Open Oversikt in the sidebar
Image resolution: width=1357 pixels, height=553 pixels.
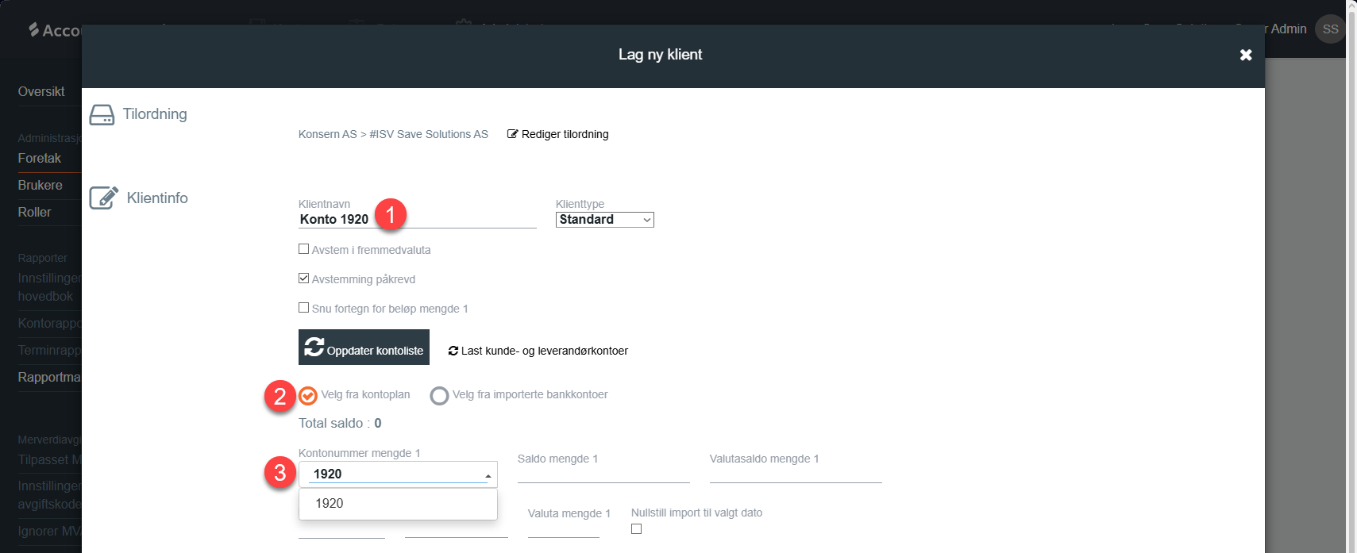pyautogui.click(x=41, y=92)
